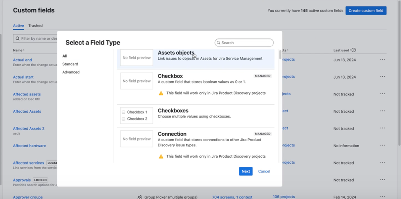Image resolution: width=401 pixels, height=199 pixels.
Task: Click the Next button
Action: pyautogui.click(x=246, y=171)
